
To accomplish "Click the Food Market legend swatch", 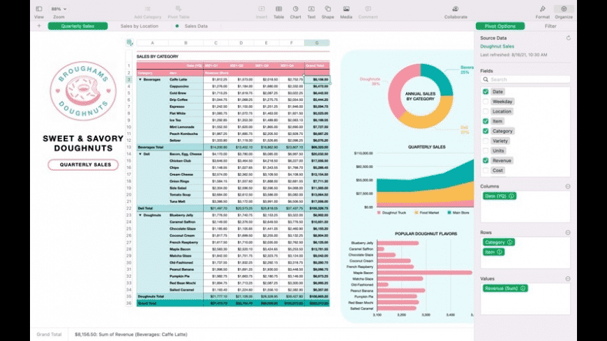I will [x=416, y=213].
